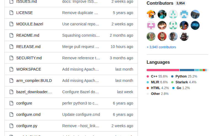The height and width of the screenshot is (136, 215).
Task: Open the 'Remove reference t…' commit message
Action: [81, 58]
